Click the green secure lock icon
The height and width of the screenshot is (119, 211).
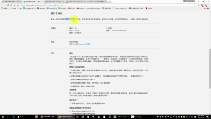(x=15, y=5)
